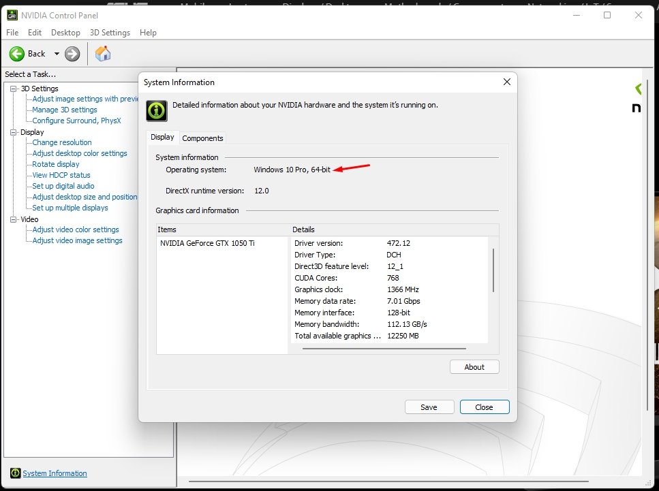This screenshot has height=491, width=659.
Task: Click the horizontal scrollbar under Details list
Action: (384, 348)
